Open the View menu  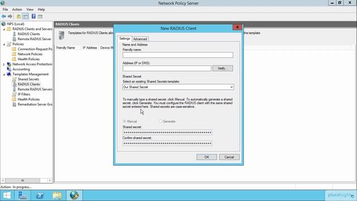tap(30, 9)
